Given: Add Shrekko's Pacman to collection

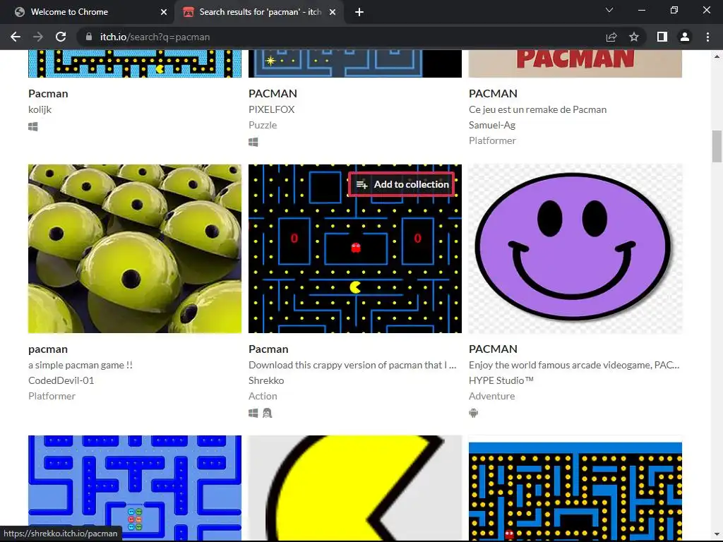Looking at the screenshot, I should click(x=402, y=184).
